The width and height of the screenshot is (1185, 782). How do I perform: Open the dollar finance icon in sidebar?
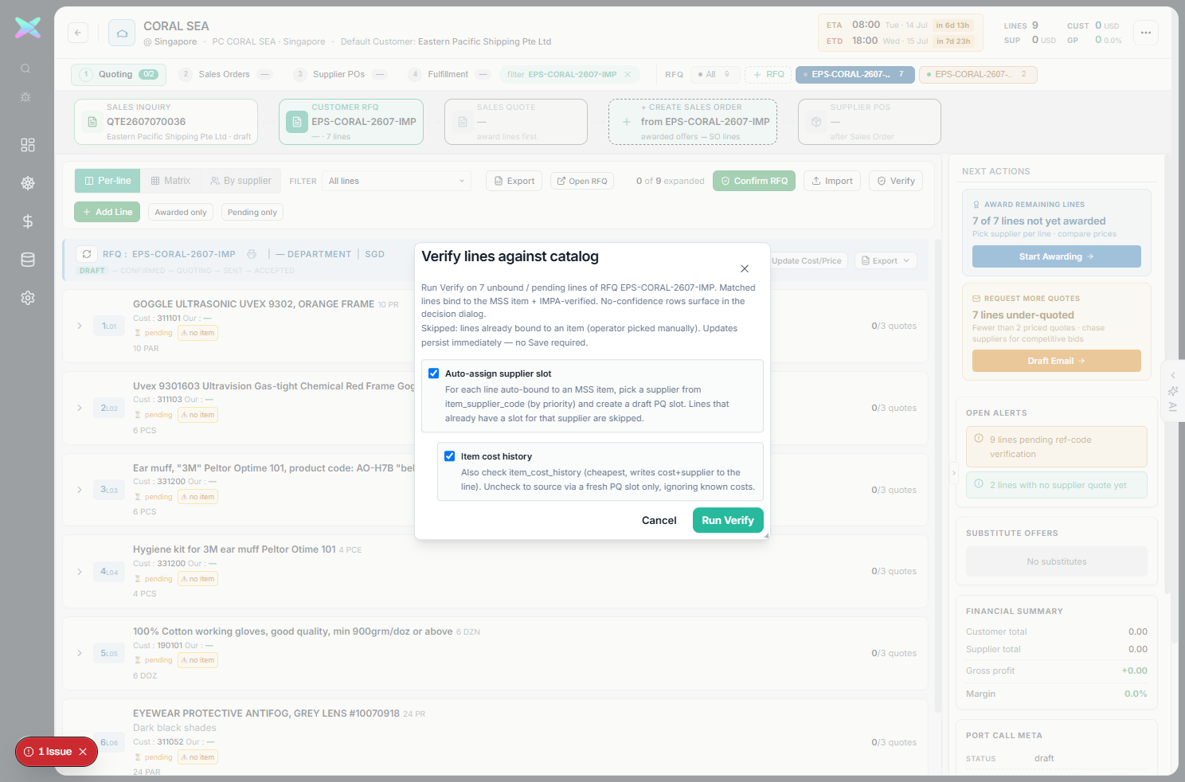tap(28, 221)
